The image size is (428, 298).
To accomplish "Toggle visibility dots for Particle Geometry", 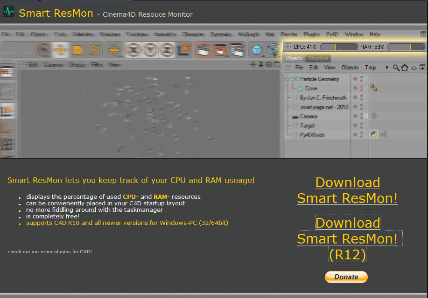I will pyautogui.click(x=361, y=79).
